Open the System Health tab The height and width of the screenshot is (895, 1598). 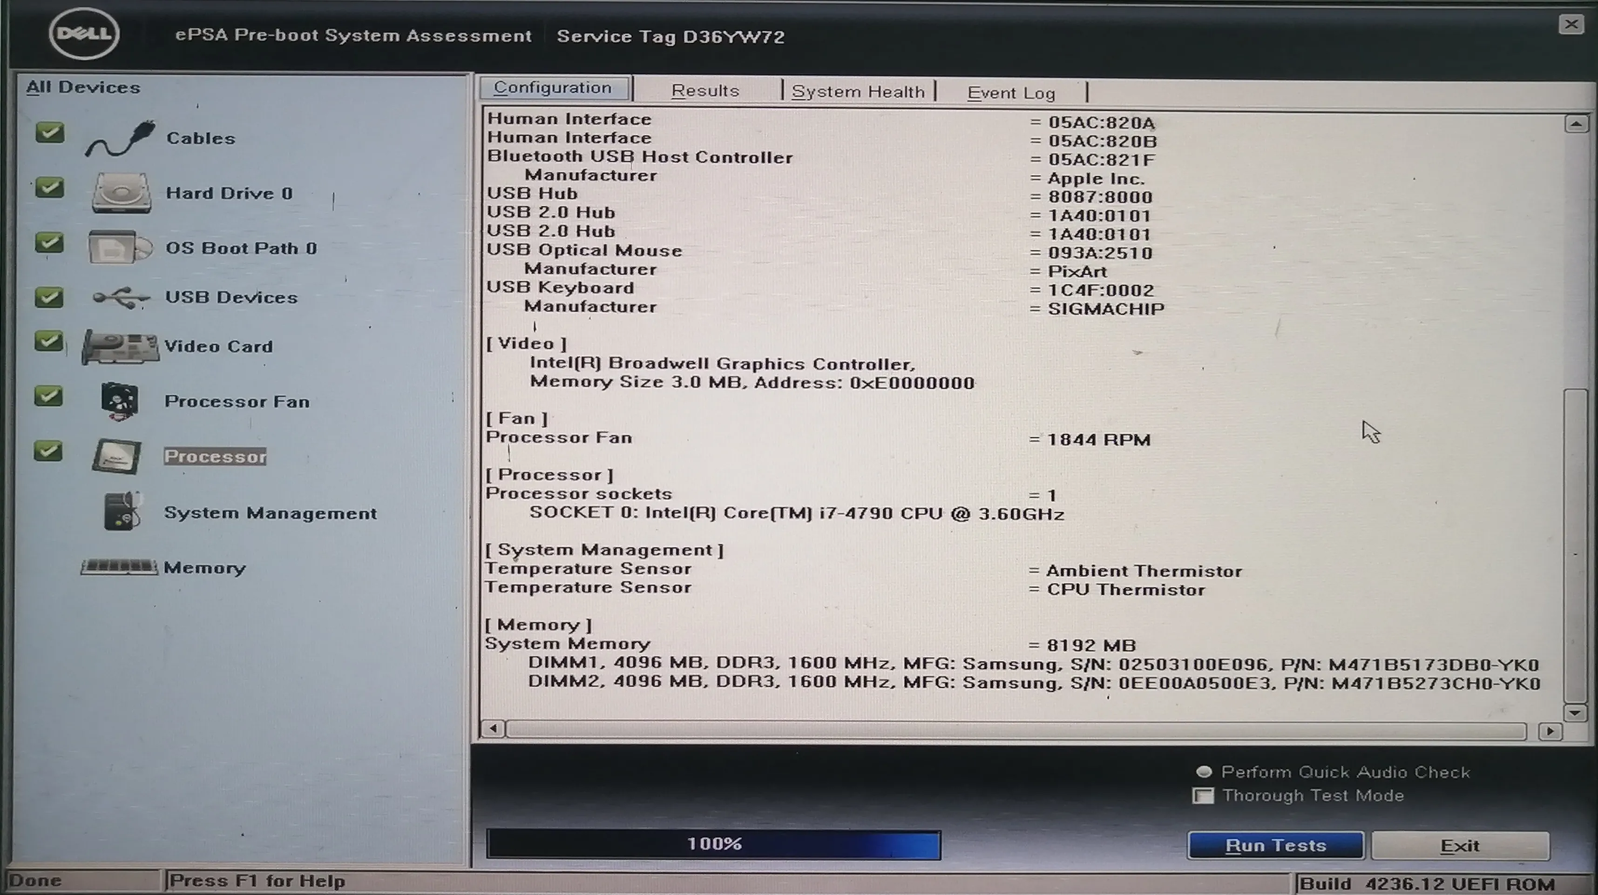tap(858, 92)
